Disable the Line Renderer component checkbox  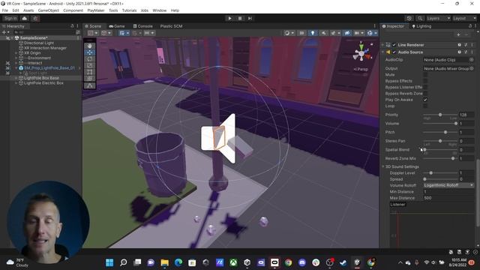[x=394, y=45]
